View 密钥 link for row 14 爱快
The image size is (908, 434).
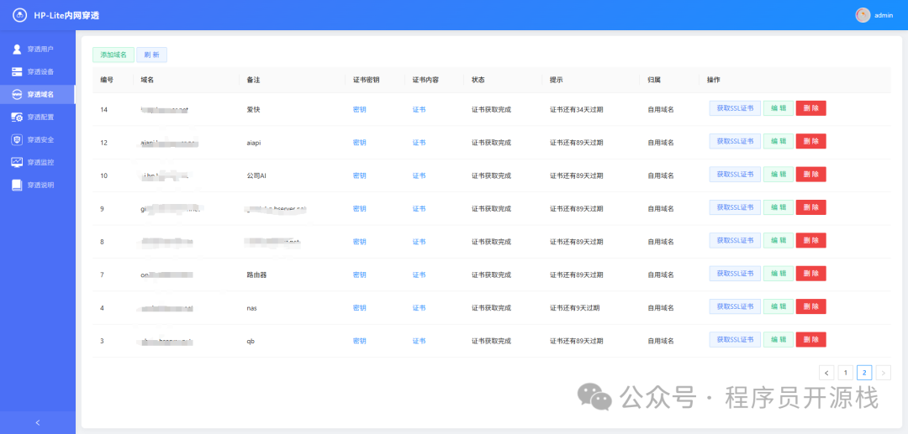tap(359, 109)
